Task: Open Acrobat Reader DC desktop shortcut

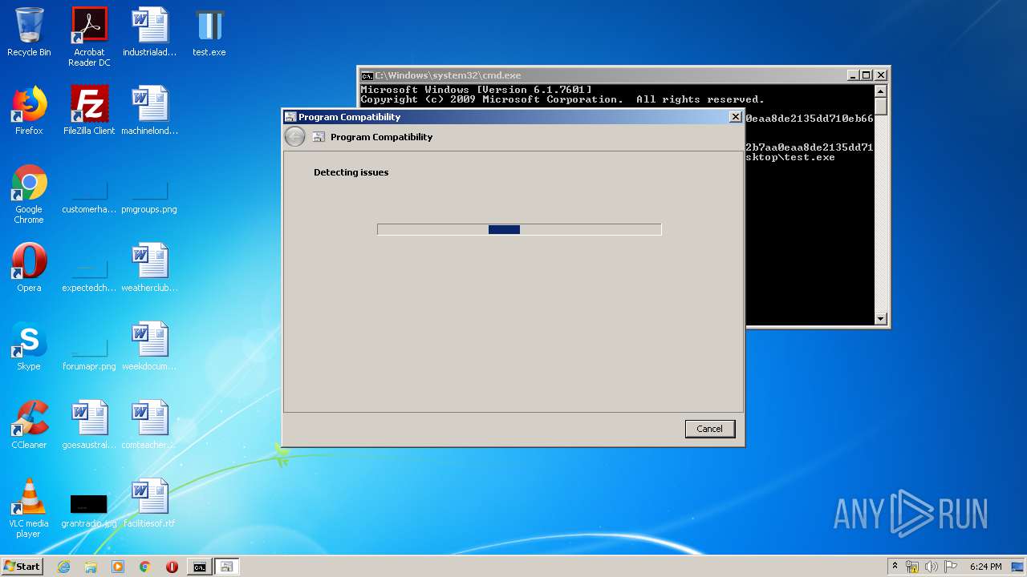Action: [x=89, y=37]
